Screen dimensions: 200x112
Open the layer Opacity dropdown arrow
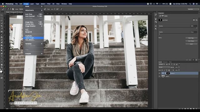click(179, 67)
